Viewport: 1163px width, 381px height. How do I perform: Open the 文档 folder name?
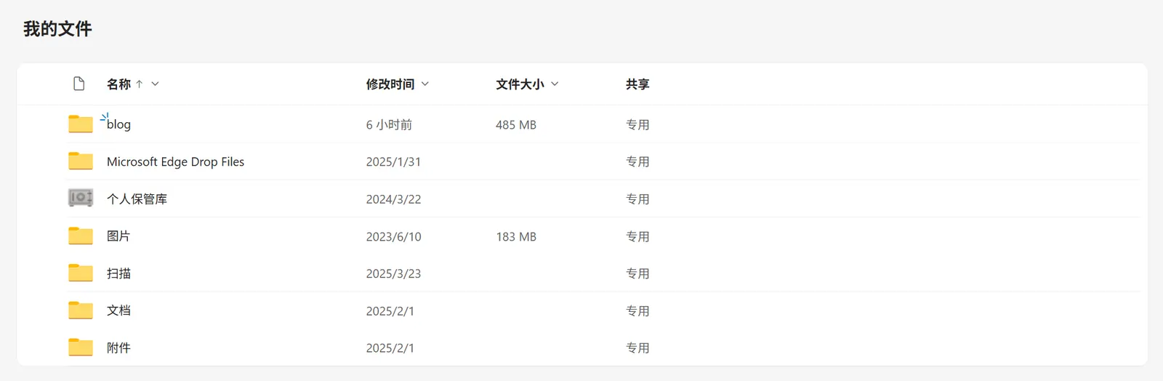(118, 310)
